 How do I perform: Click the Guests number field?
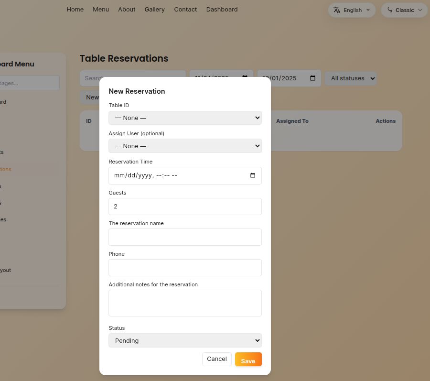185,207
